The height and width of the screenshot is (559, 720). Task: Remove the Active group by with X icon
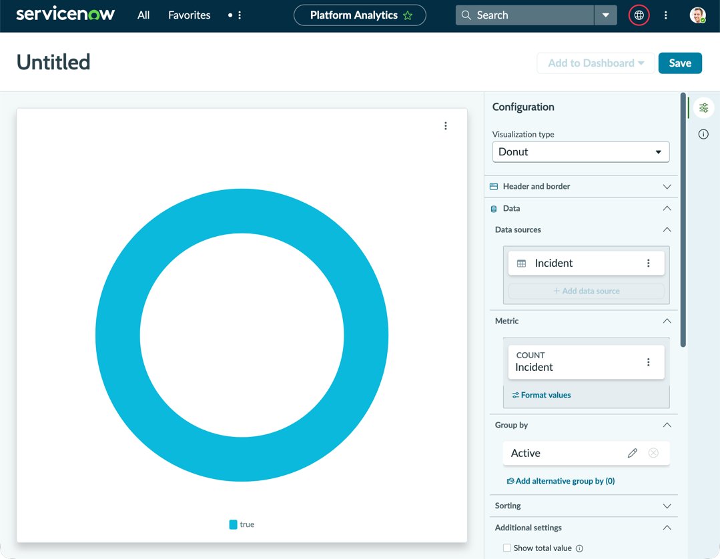pyautogui.click(x=653, y=453)
